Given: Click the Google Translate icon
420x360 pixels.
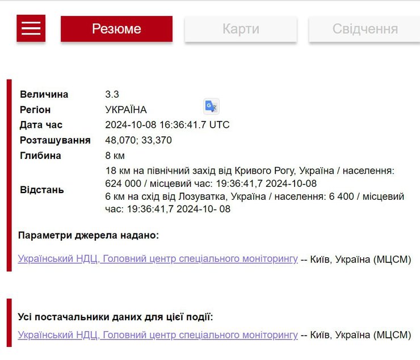Looking at the screenshot, I should (x=211, y=106).
